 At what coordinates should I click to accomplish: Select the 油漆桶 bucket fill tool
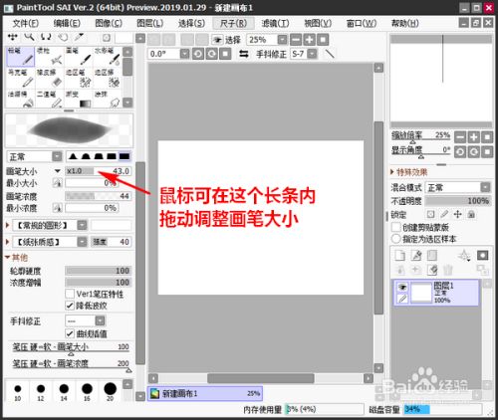point(20,99)
